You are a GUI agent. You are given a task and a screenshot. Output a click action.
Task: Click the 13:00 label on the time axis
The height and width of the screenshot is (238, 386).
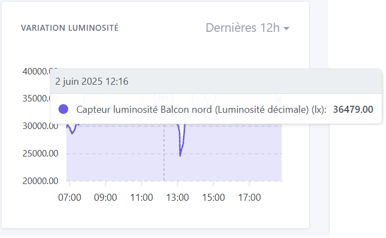point(178,198)
